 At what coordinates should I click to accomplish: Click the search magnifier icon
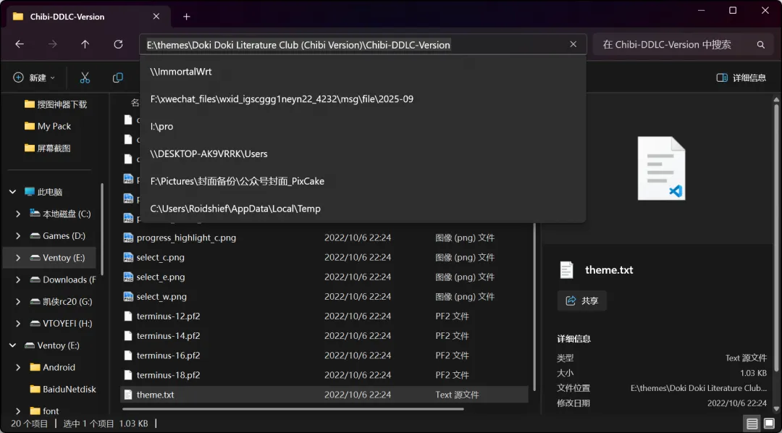(x=760, y=45)
